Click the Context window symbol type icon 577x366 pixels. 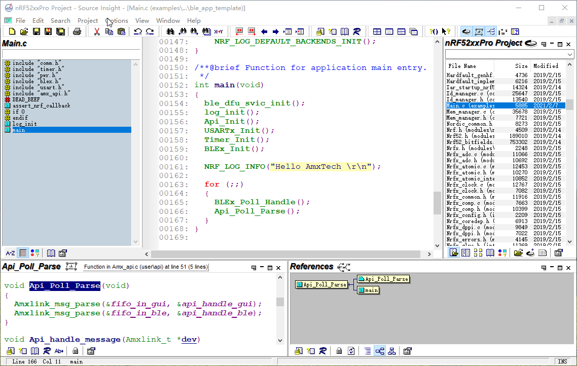click(71, 266)
